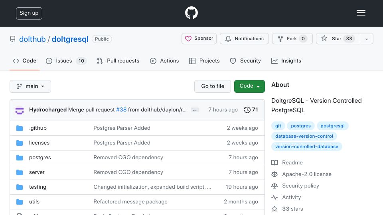Open the .github folder name
This screenshot has width=383, height=215.
click(x=38, y=128)
